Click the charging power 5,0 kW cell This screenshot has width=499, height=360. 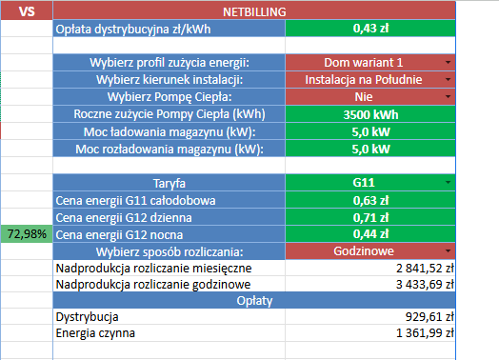pyautogui.click(x=370, y=131)
